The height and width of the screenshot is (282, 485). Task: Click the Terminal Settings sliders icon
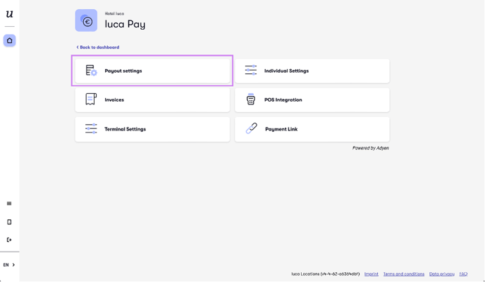pos(91,128)
